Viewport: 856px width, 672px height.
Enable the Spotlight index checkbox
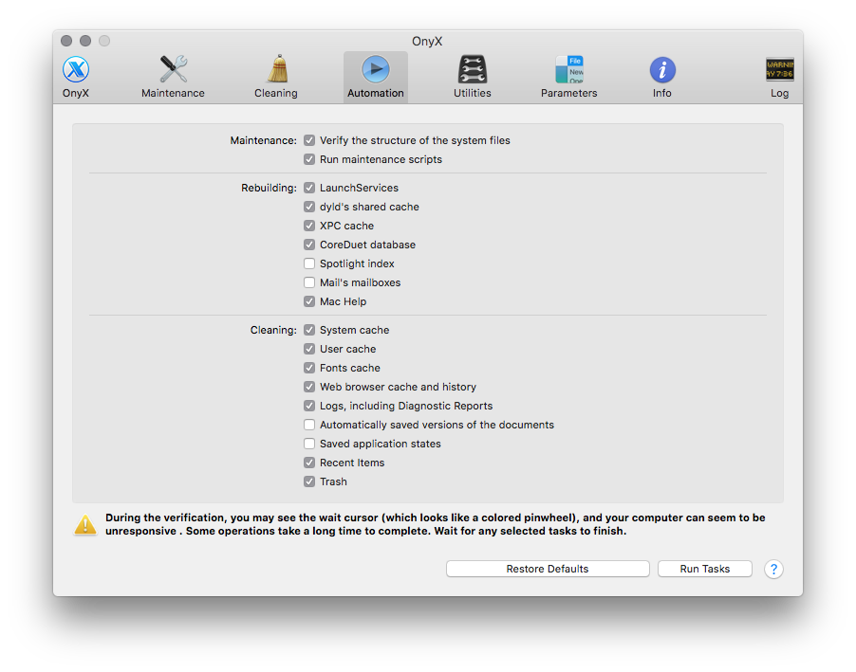pos(309,263)
